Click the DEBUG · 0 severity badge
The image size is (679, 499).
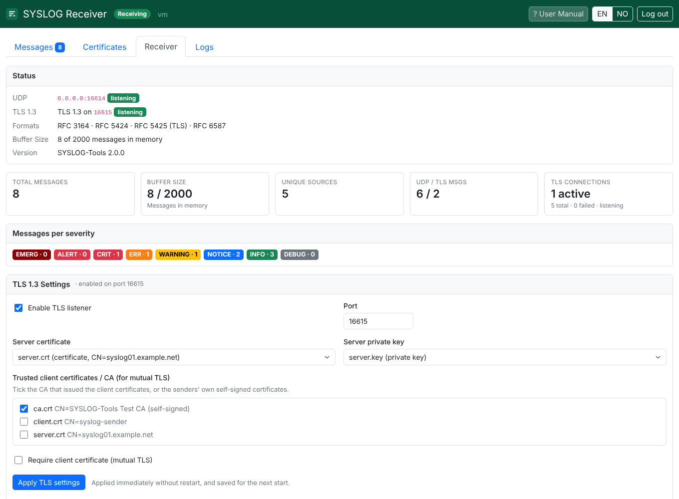coord(300,254)
